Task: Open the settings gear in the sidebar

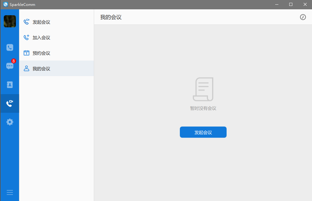Action: 10,122
